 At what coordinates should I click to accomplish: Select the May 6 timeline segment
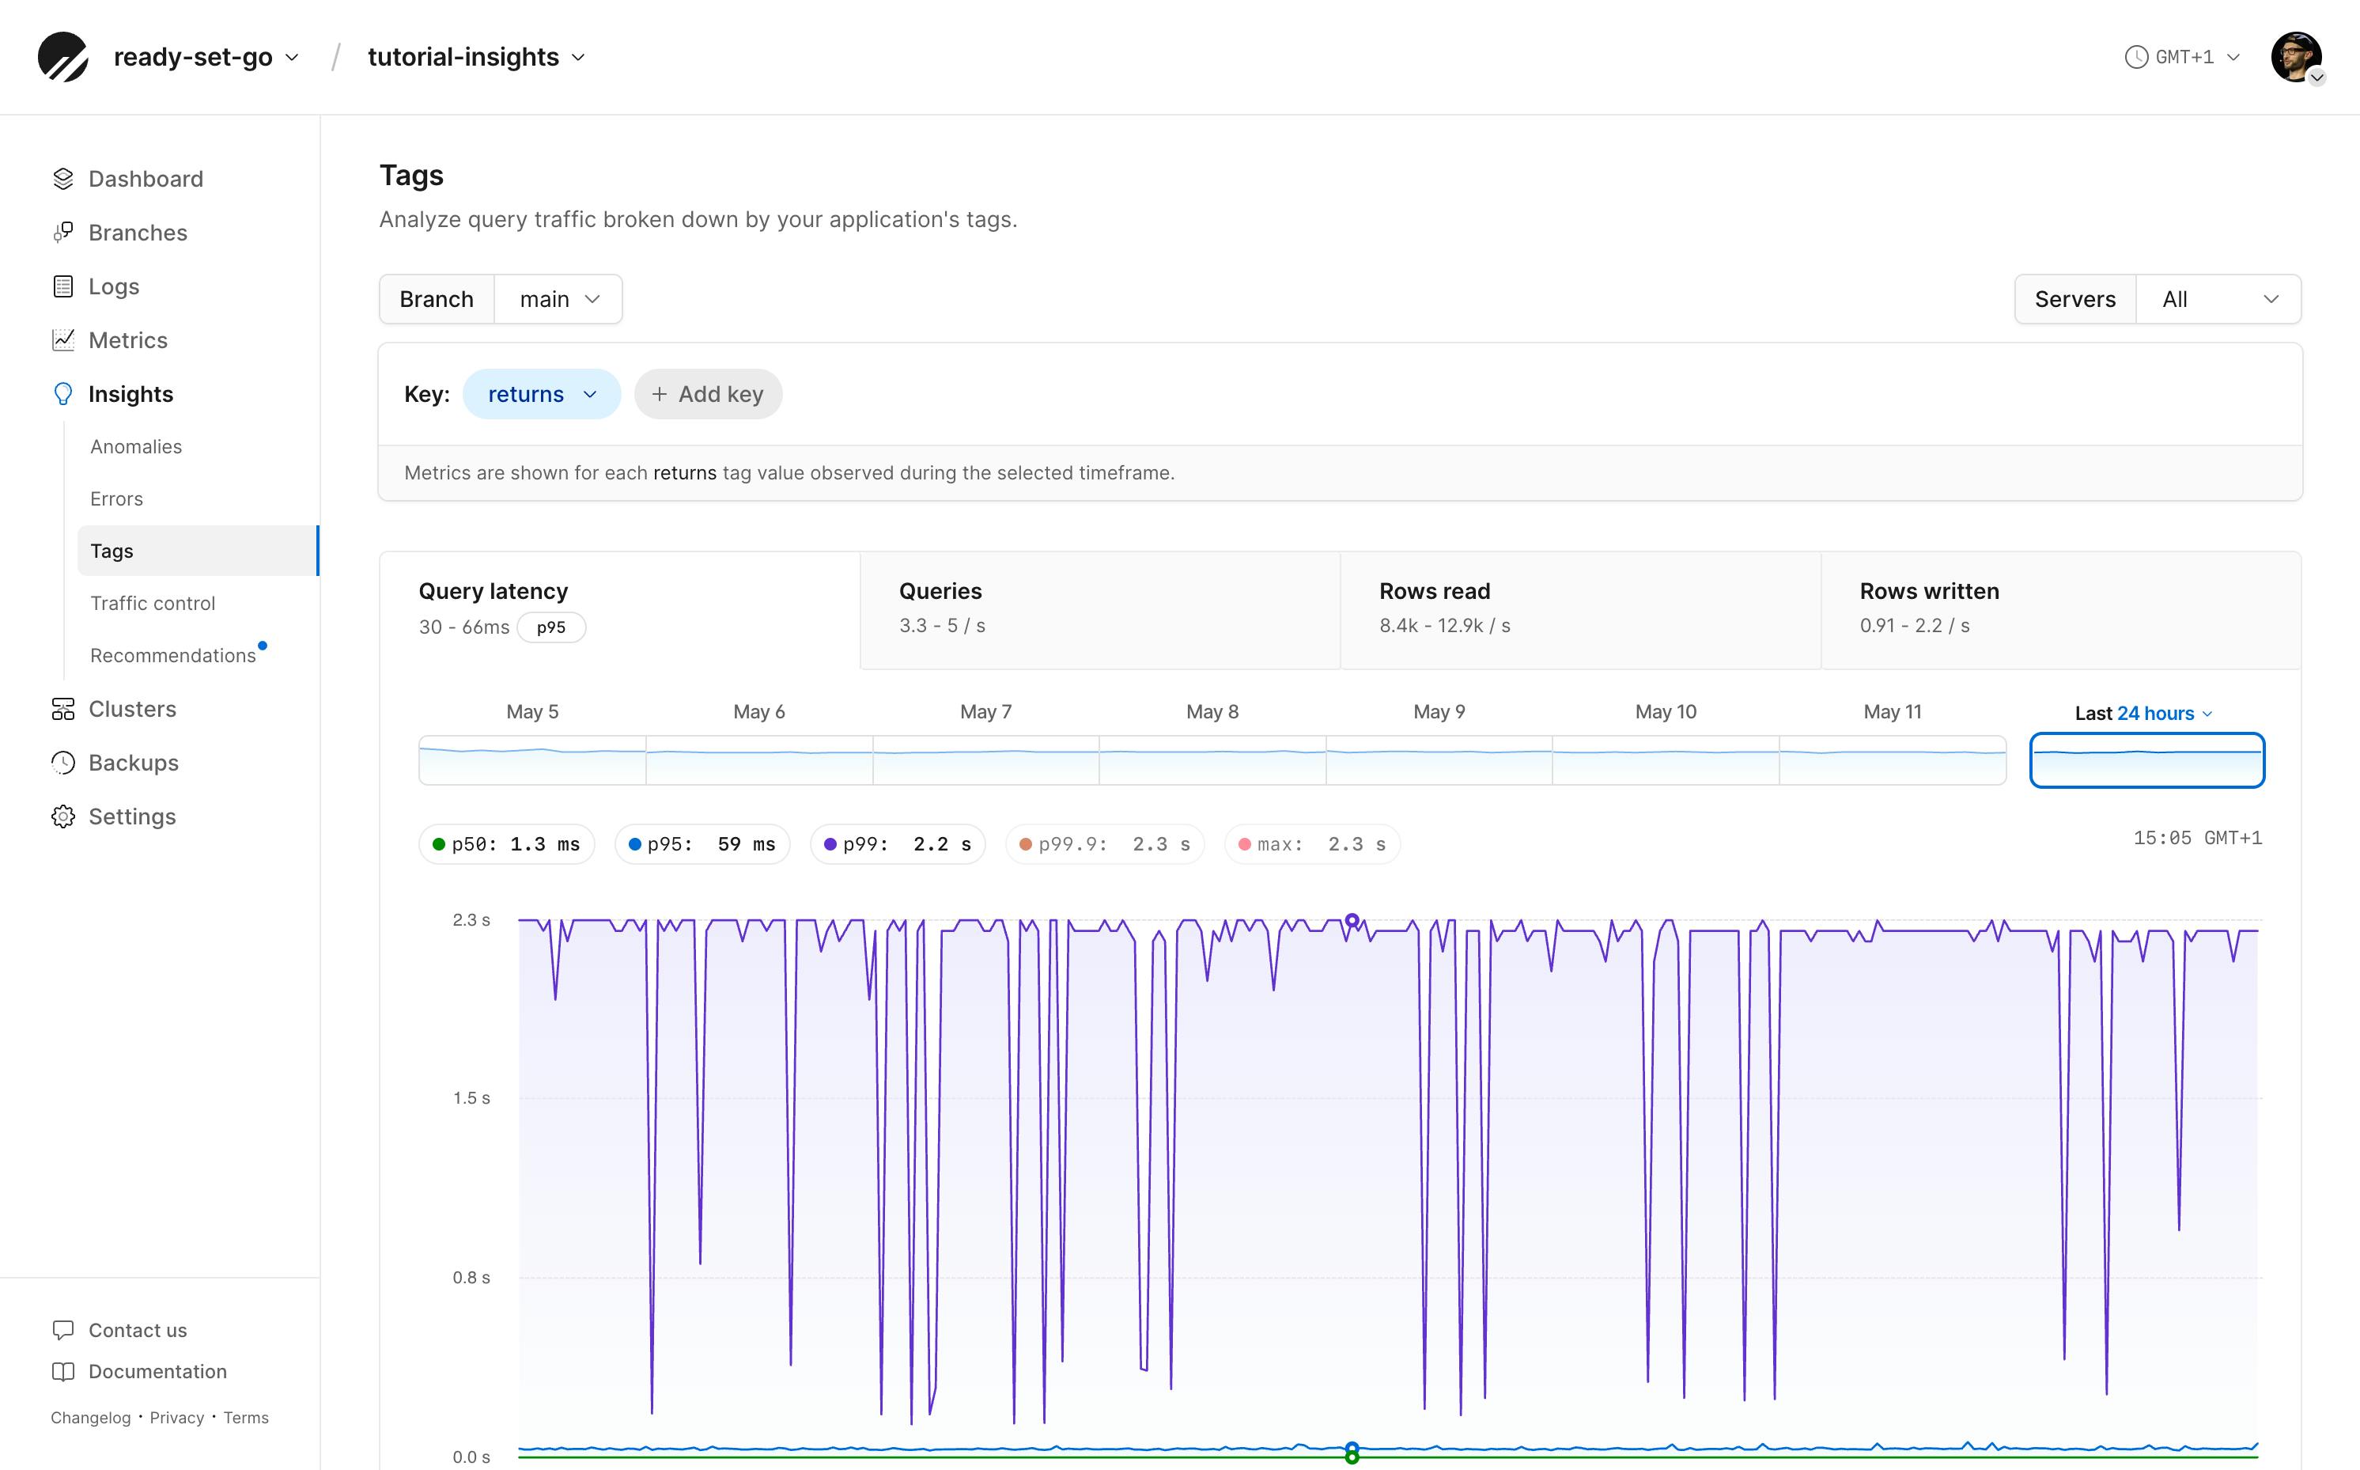click(x=760, y=760)
